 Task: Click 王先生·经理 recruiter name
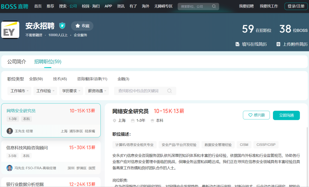click(x=24, y=131)
